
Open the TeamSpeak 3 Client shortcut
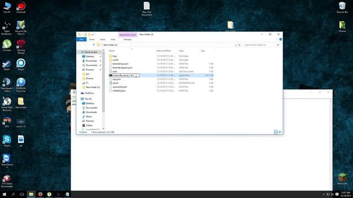[7, 85]
